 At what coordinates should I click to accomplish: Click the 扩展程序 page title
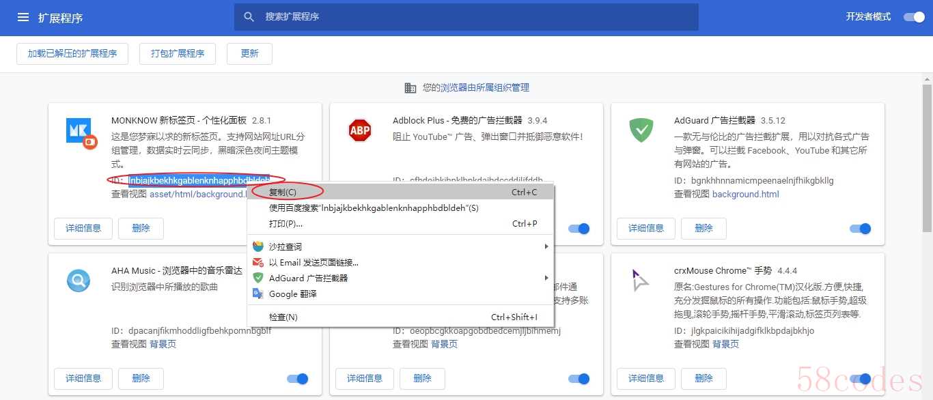[x=60, y=18]
